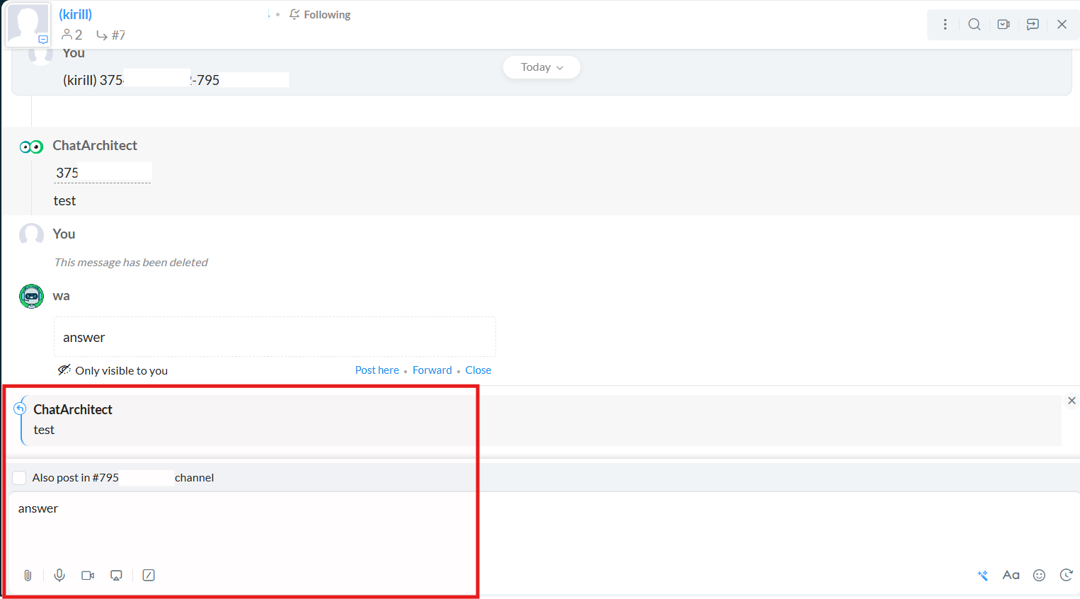The height and width of the screenshot is (599, 1080).
Task: Enable 'Also post in #795 channel' checkbox
Action: (x=20, y=478)
